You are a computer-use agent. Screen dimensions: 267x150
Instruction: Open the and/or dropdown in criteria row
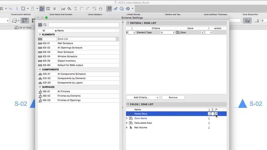[209, 32]
